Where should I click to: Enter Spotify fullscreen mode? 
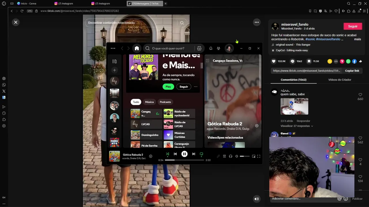(259, 156)
